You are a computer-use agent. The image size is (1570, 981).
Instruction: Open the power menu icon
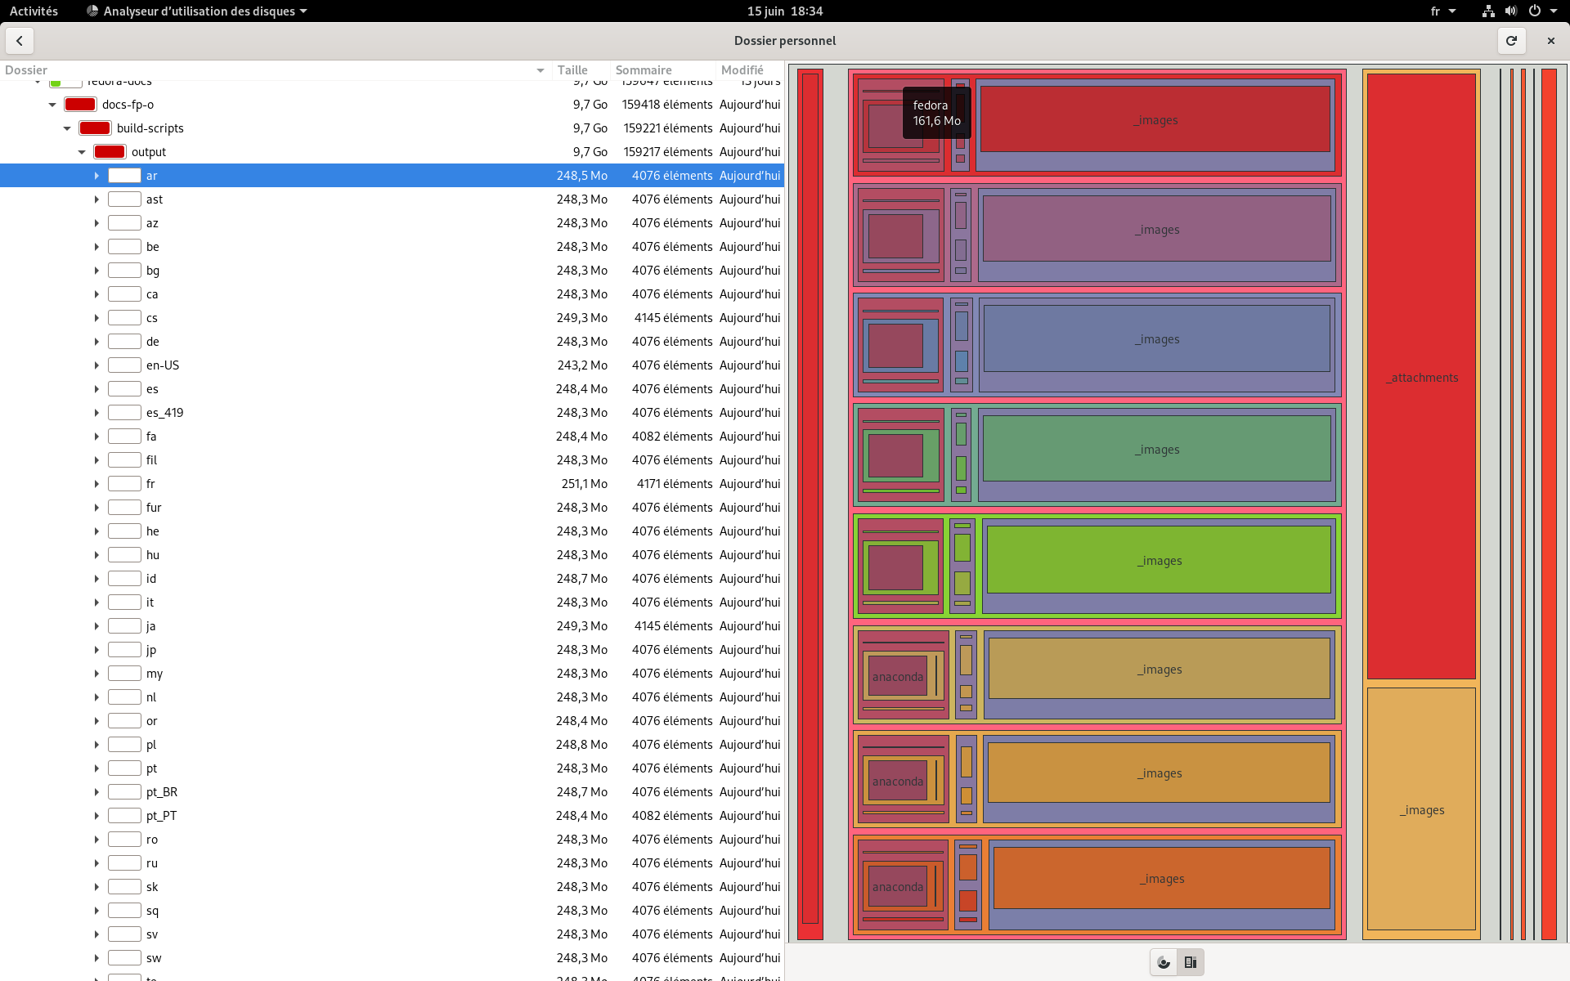[1535, 11]
